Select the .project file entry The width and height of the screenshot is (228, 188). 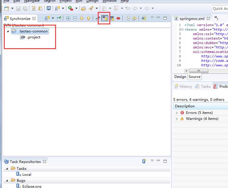[x=30, y=37]
